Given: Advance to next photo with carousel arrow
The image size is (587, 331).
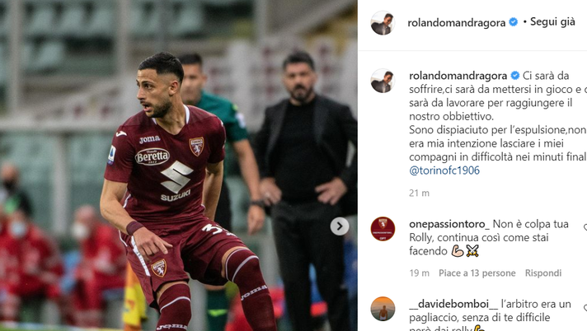Looking at the screenshot, I should tap(340, 226).
